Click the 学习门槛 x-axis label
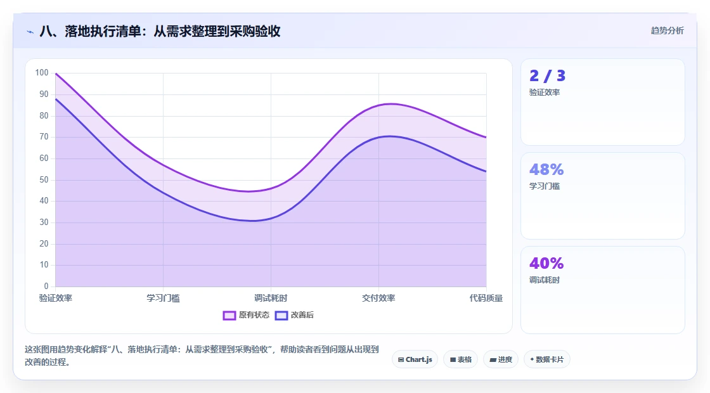The image size is (710, 393). coord(163,298)
